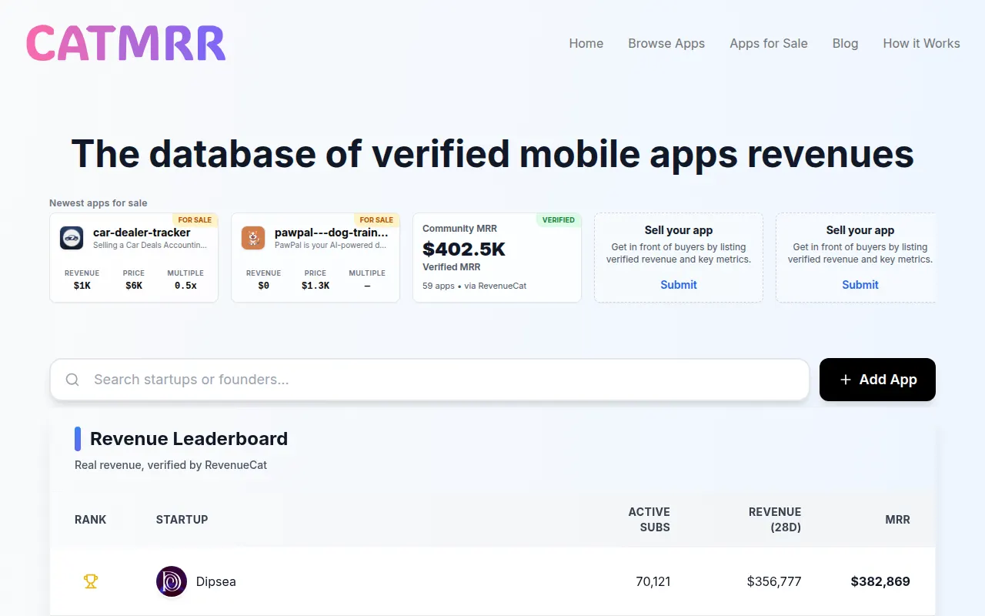Image resolution: width=985 pixels, height=616 pixels.
Task: Open the Community MRR verified card
Action: click(497, 258)
